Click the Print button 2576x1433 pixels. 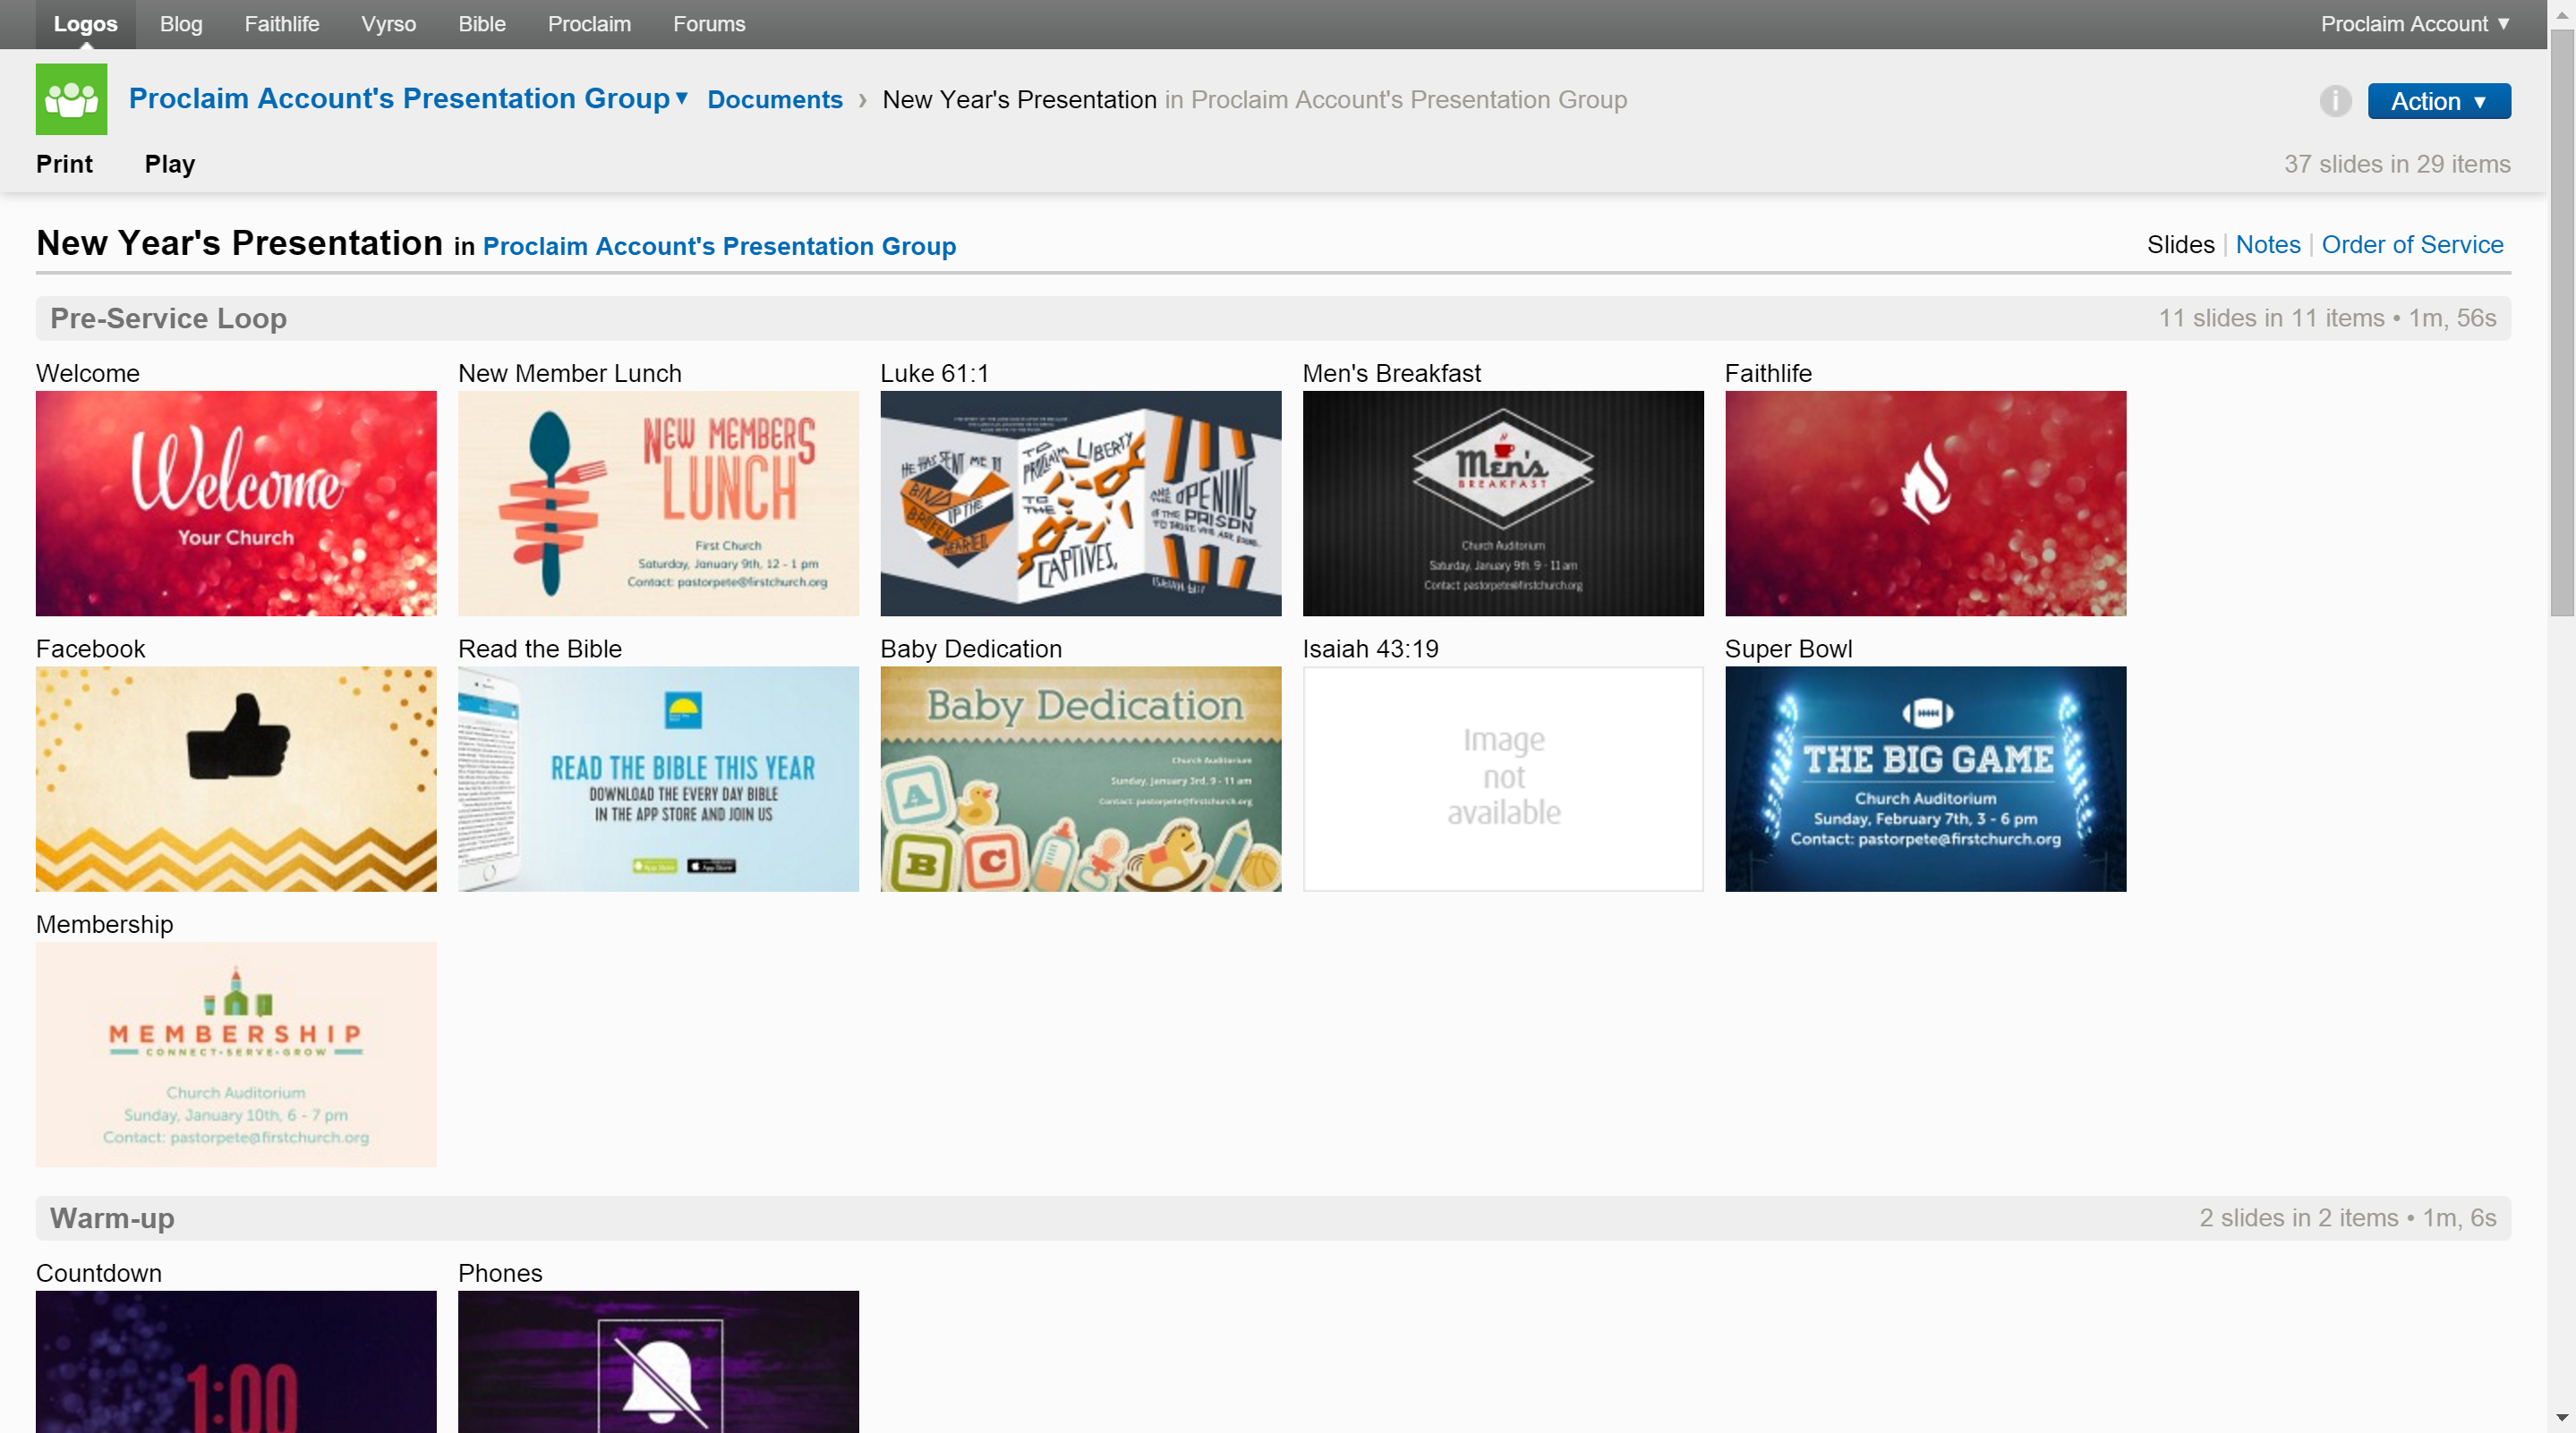click(64, 164)
